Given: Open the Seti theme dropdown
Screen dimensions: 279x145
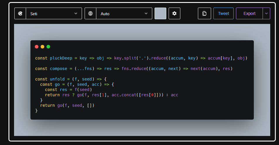Looking at the screenshot, I should 54,13.
